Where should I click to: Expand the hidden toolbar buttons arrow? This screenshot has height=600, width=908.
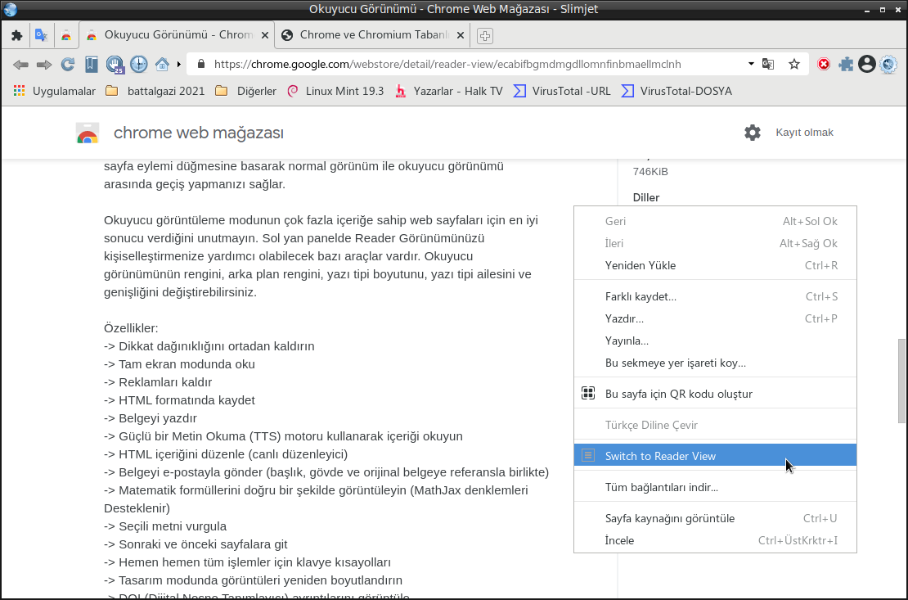pyautogui.click(x=179, y=65)
